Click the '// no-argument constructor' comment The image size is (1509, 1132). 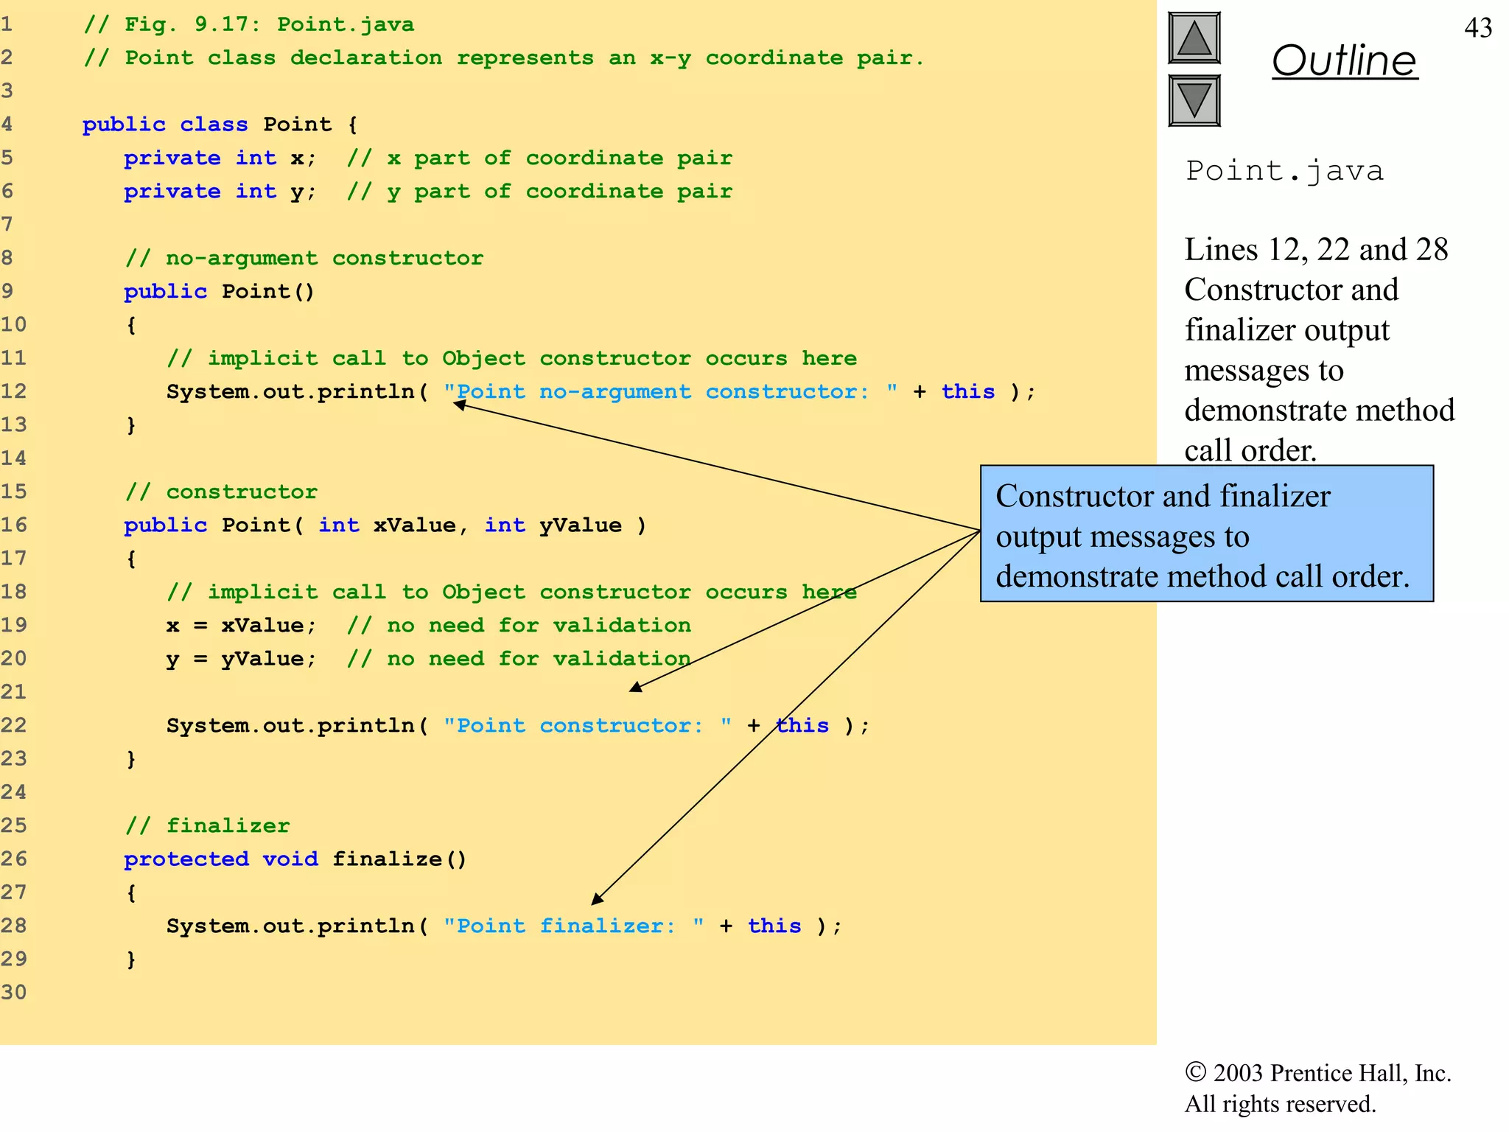click(x=304, y=258)
